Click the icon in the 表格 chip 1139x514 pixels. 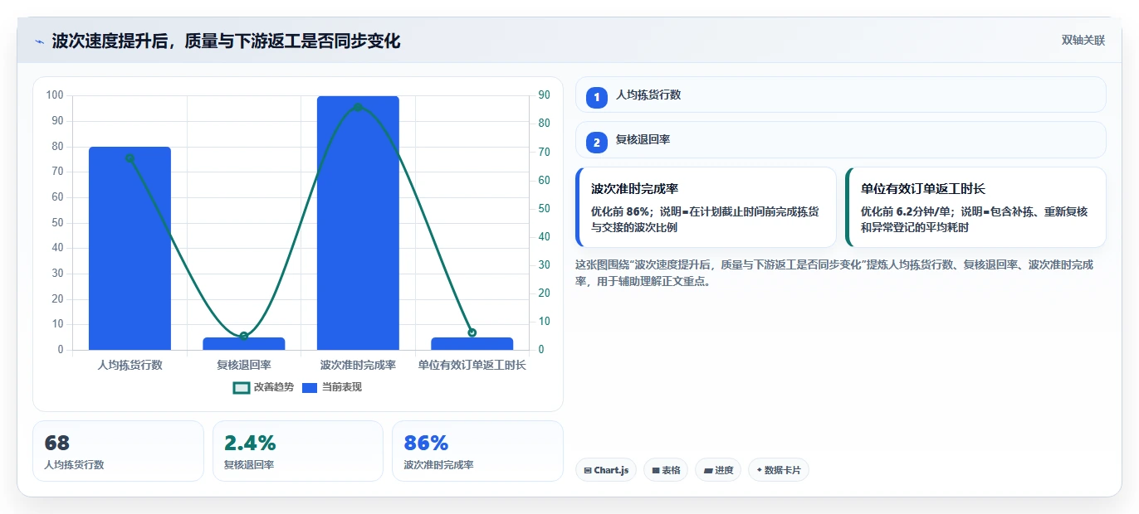coord(656,470)
